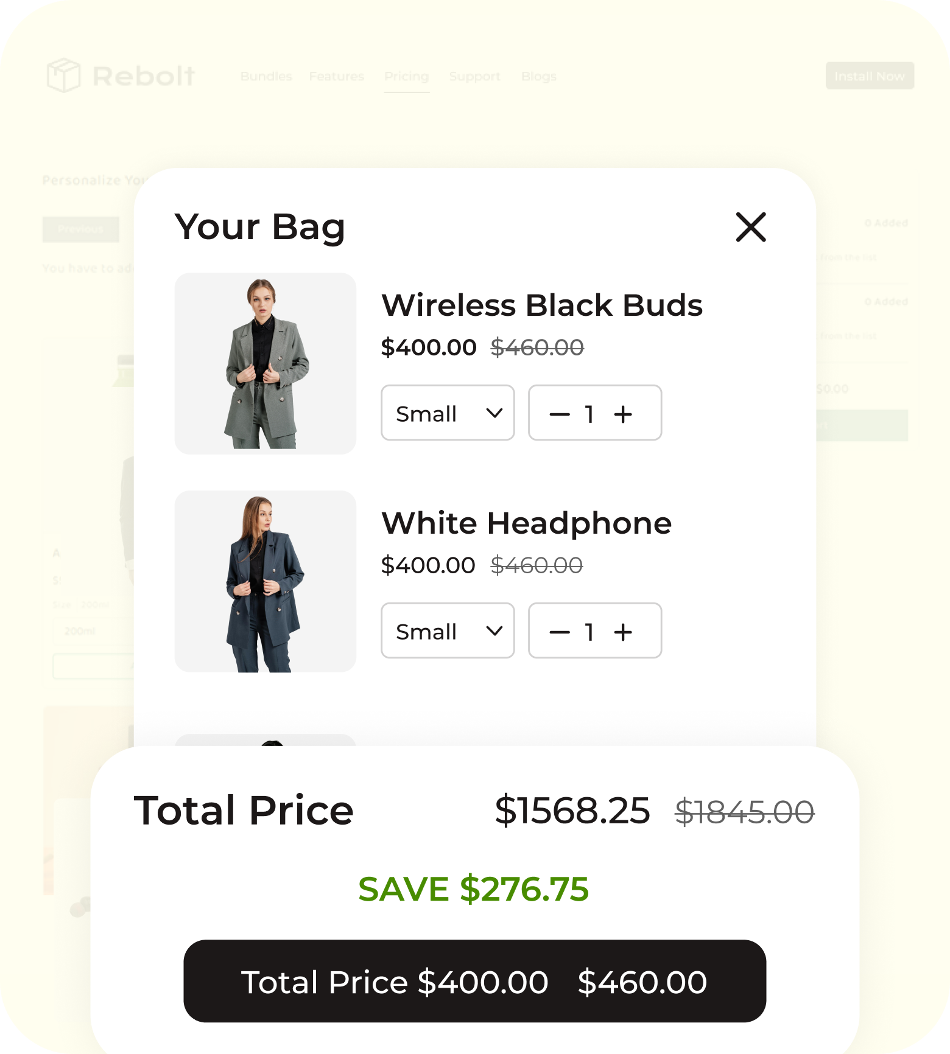Screen dimensions: 950x1054
Task: Click the Previous button behind the bag
Action: tap(80, 229)
